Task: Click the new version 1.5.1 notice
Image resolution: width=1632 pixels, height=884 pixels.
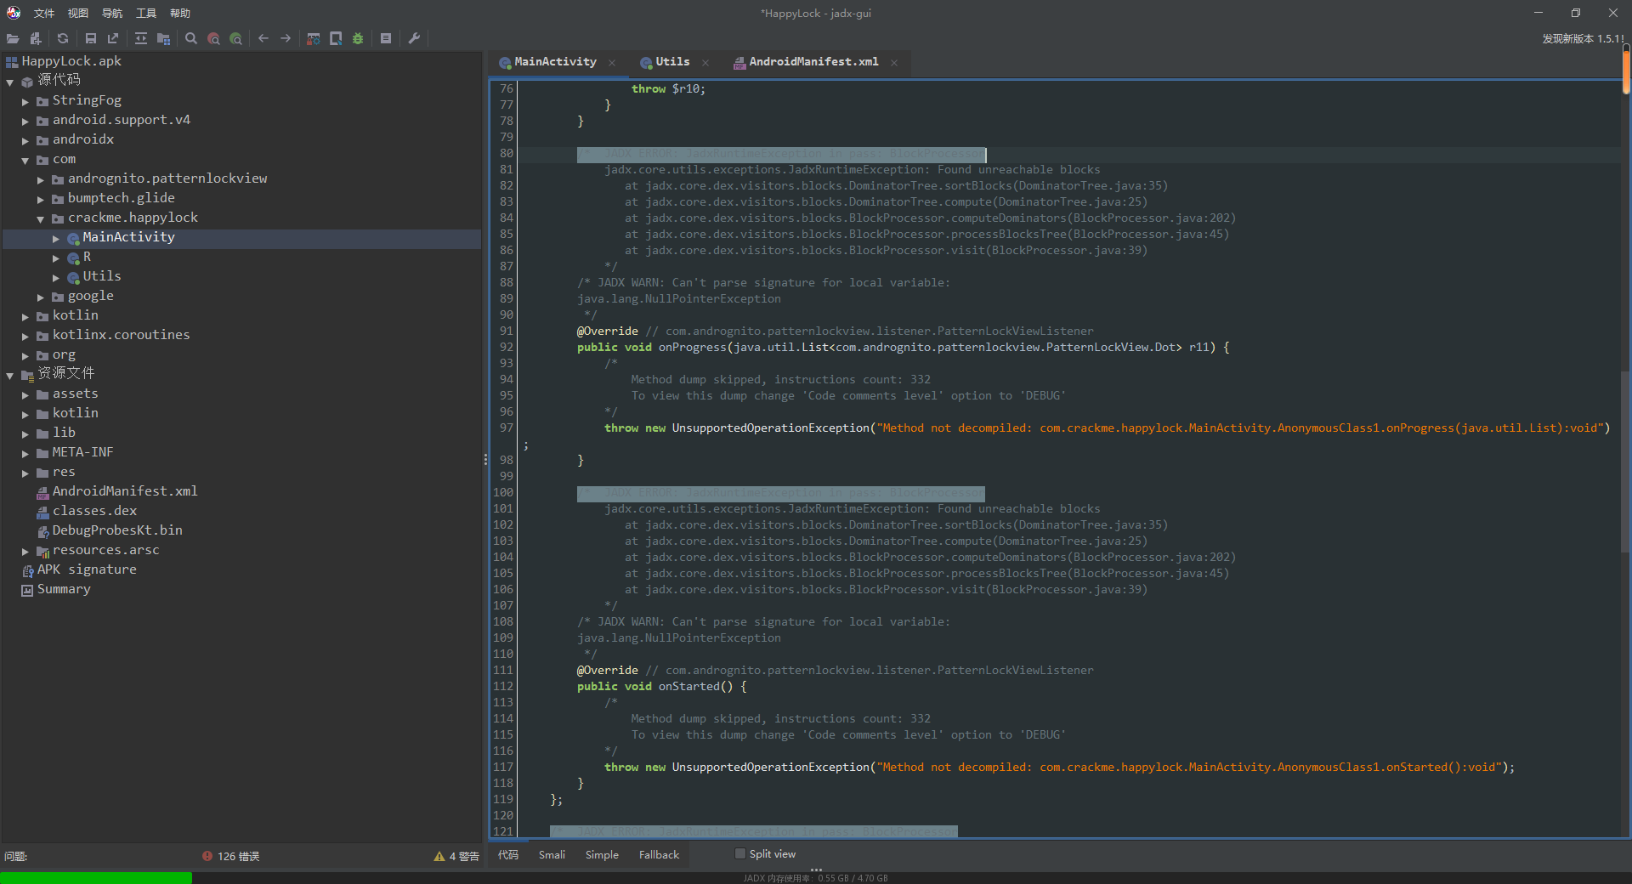Action: coord(1584,38)
